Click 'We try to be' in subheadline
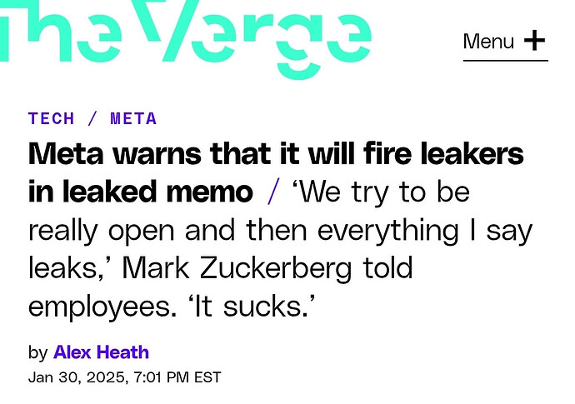This screenshot has height=404, width=575. 378,192
